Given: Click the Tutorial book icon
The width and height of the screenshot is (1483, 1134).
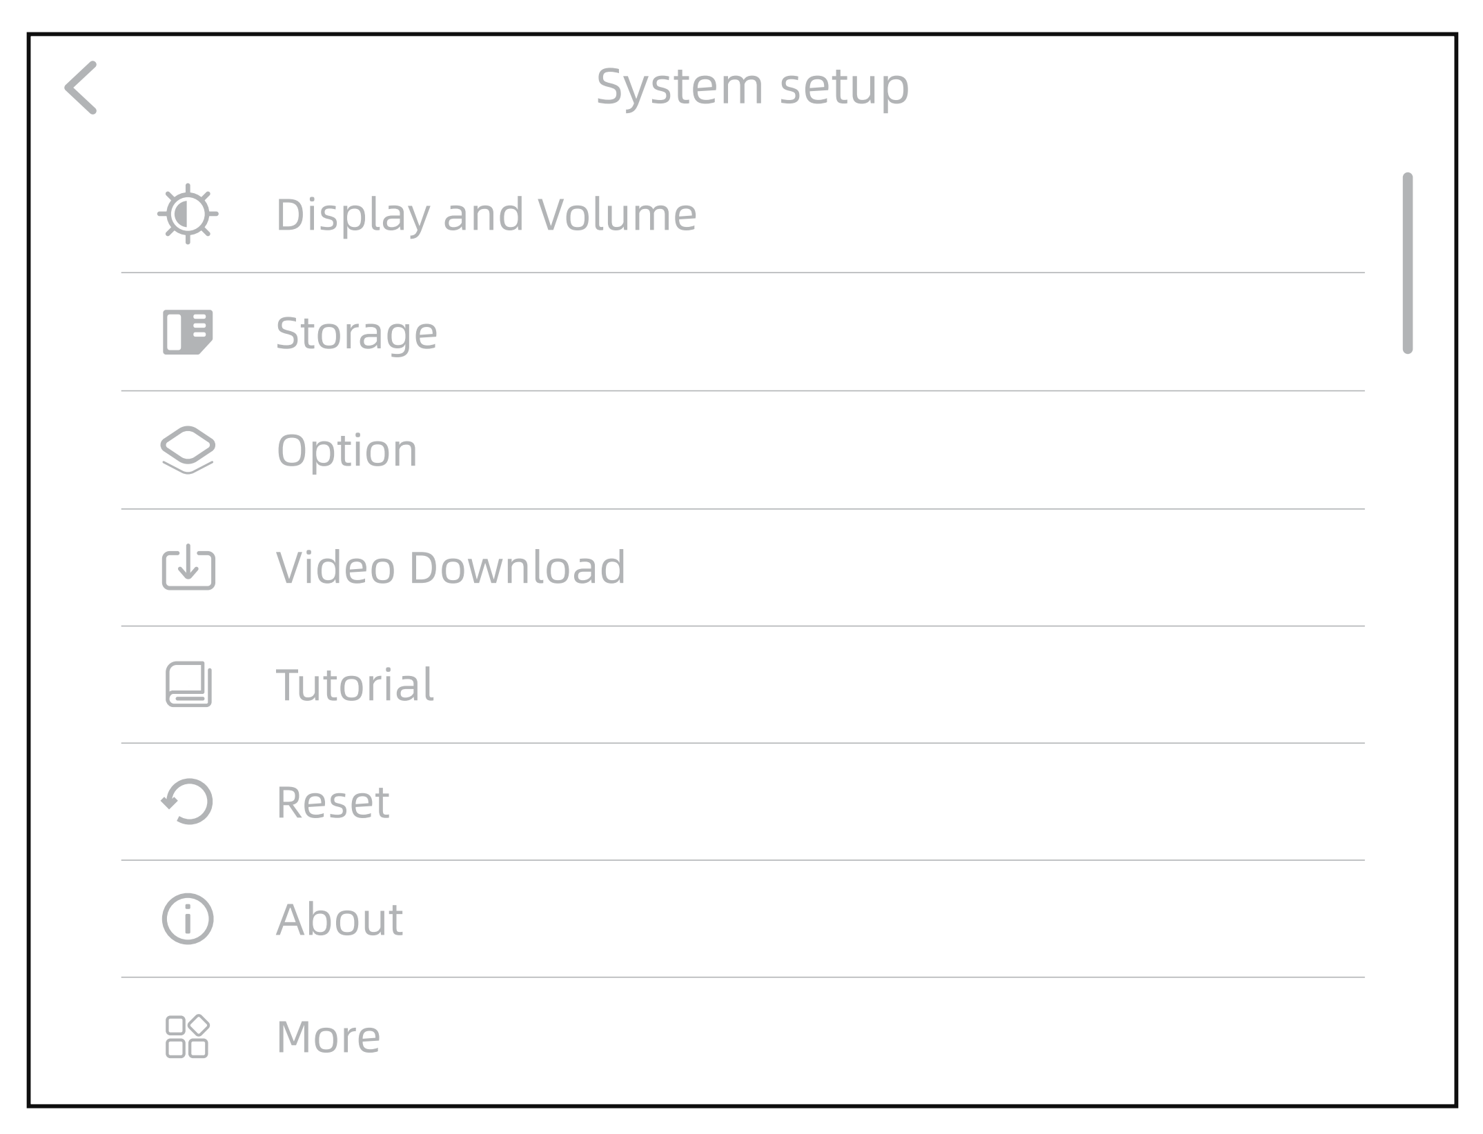Looking at the screenshot, I should [x=188, y=684].
